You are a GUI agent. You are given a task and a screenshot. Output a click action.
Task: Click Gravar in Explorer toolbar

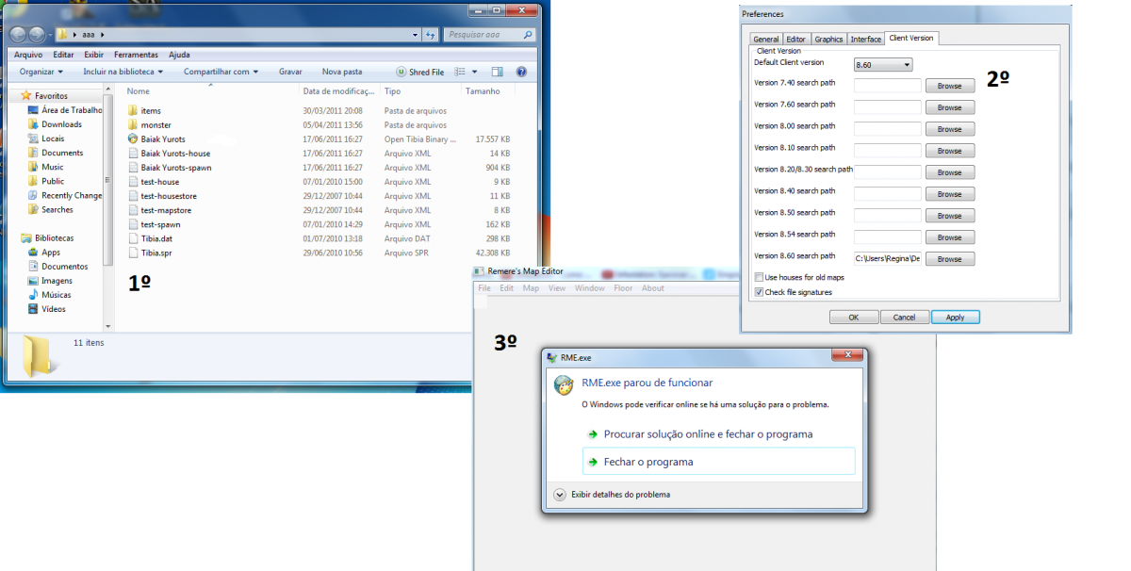[290, 72]
